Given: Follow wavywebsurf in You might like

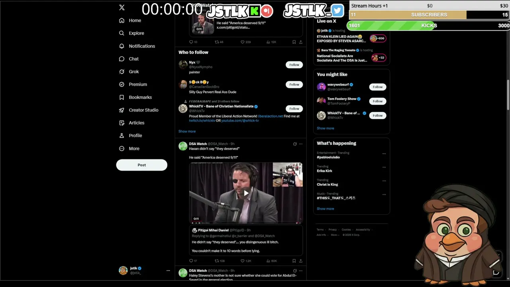Looking at the screenshot, I should pos(378,87).
